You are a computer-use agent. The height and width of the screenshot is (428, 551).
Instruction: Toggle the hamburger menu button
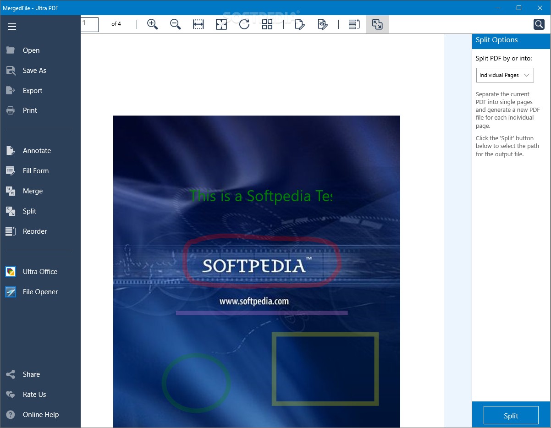[x=12, y=27]
